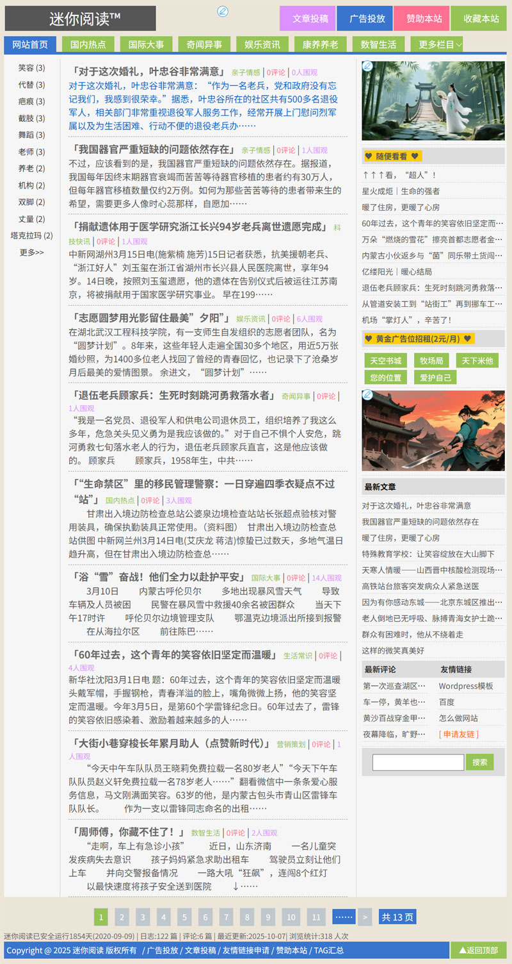
Task: Open the 娱乐资讯 tab
Action: click(262, 44)
